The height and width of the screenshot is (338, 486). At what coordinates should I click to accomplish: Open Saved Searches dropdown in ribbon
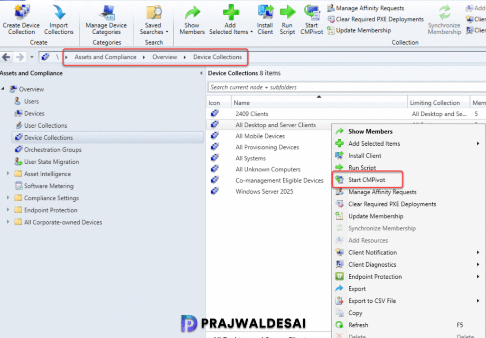pos(153,19)
